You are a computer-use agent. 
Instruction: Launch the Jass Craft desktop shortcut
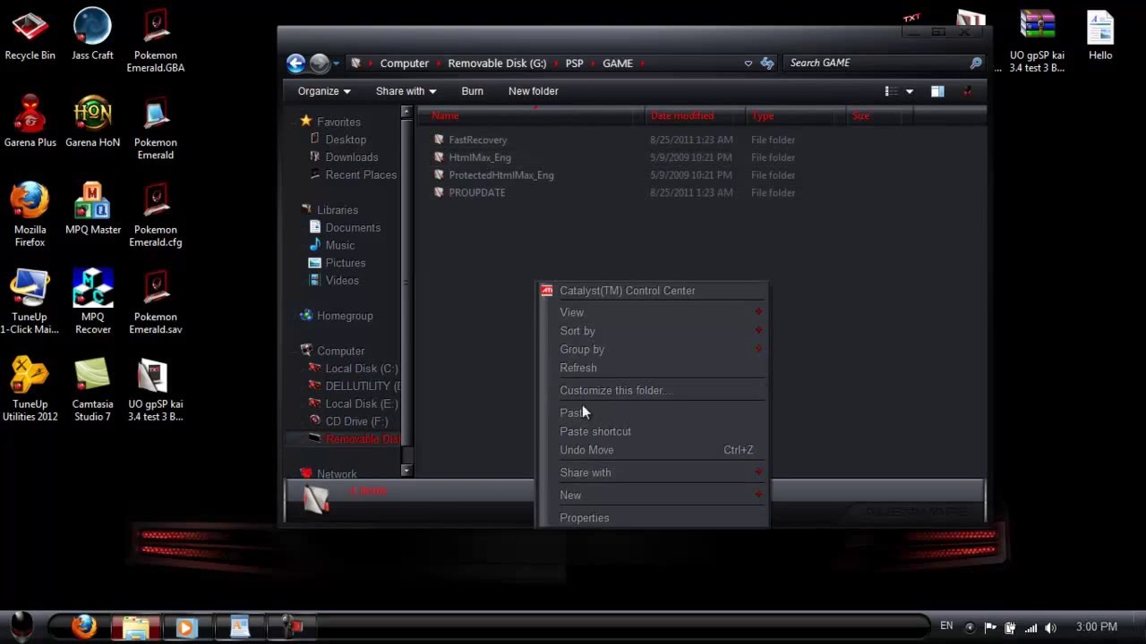(92, 34)
